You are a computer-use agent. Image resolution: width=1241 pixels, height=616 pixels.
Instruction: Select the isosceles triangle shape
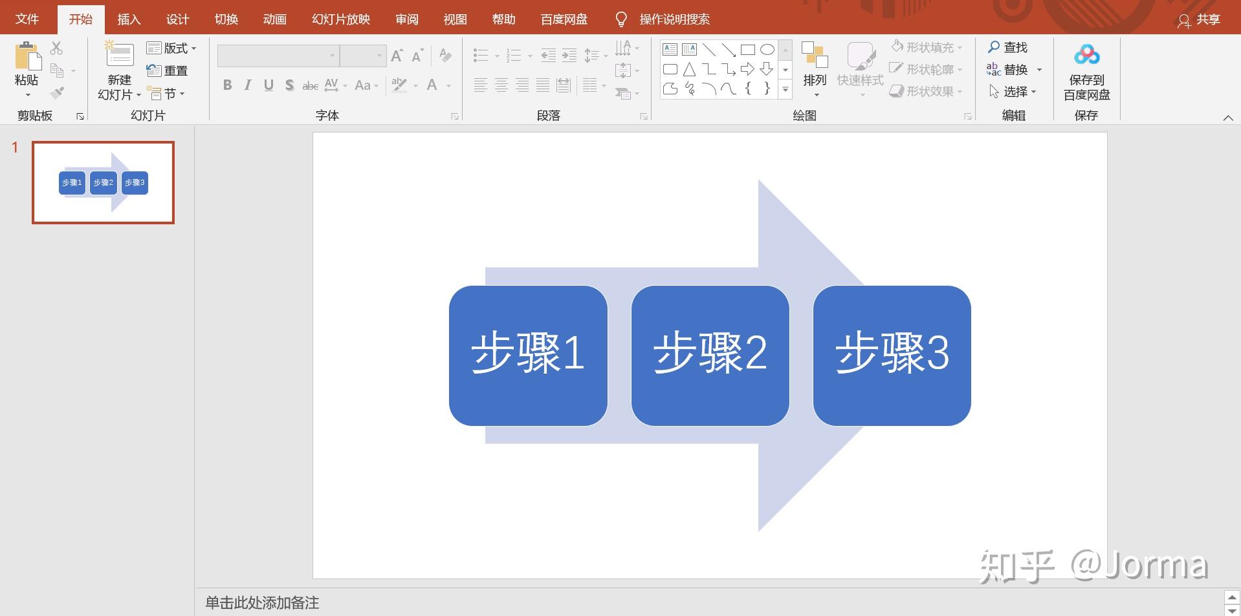[x=690, y=69]
